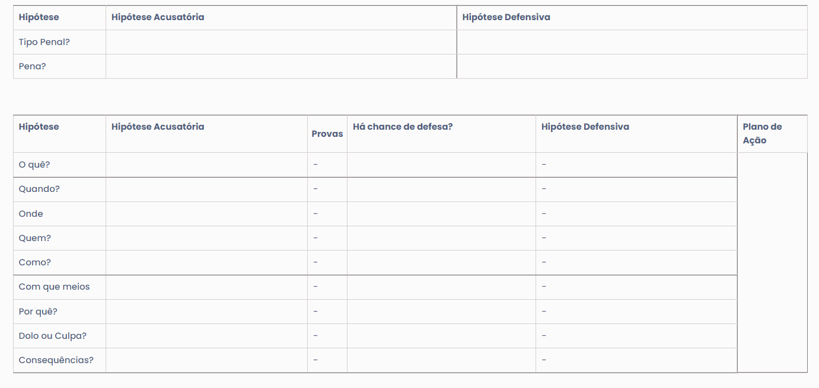Screen dimensions: 819x388
Task: Select the "O quê?" row label
Action: 34,165
